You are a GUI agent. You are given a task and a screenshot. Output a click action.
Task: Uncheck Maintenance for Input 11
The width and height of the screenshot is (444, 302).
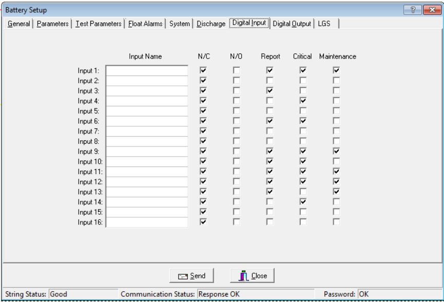click(x=336, y=172)
